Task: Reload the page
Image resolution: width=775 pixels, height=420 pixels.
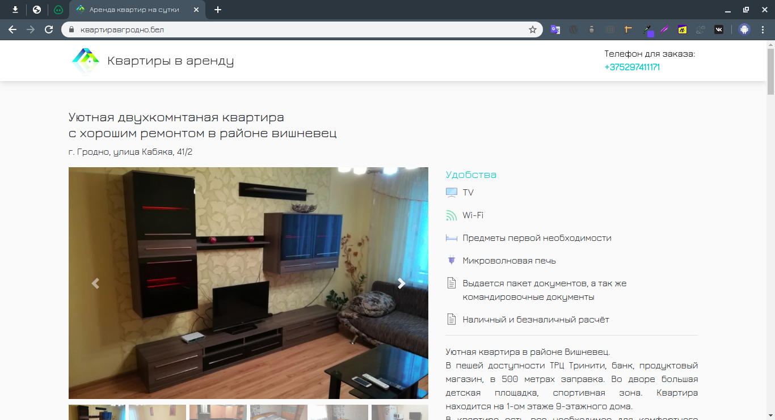Action: 49,29
